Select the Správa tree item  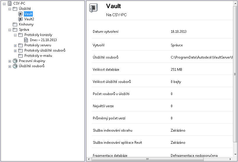coord(24,30)
